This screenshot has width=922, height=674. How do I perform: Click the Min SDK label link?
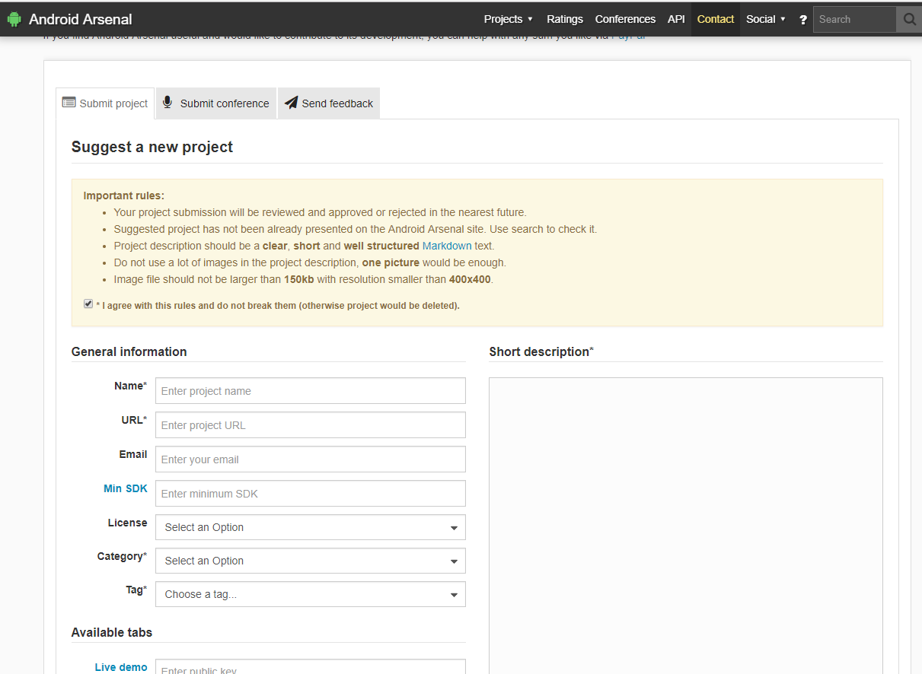point(126,488)
